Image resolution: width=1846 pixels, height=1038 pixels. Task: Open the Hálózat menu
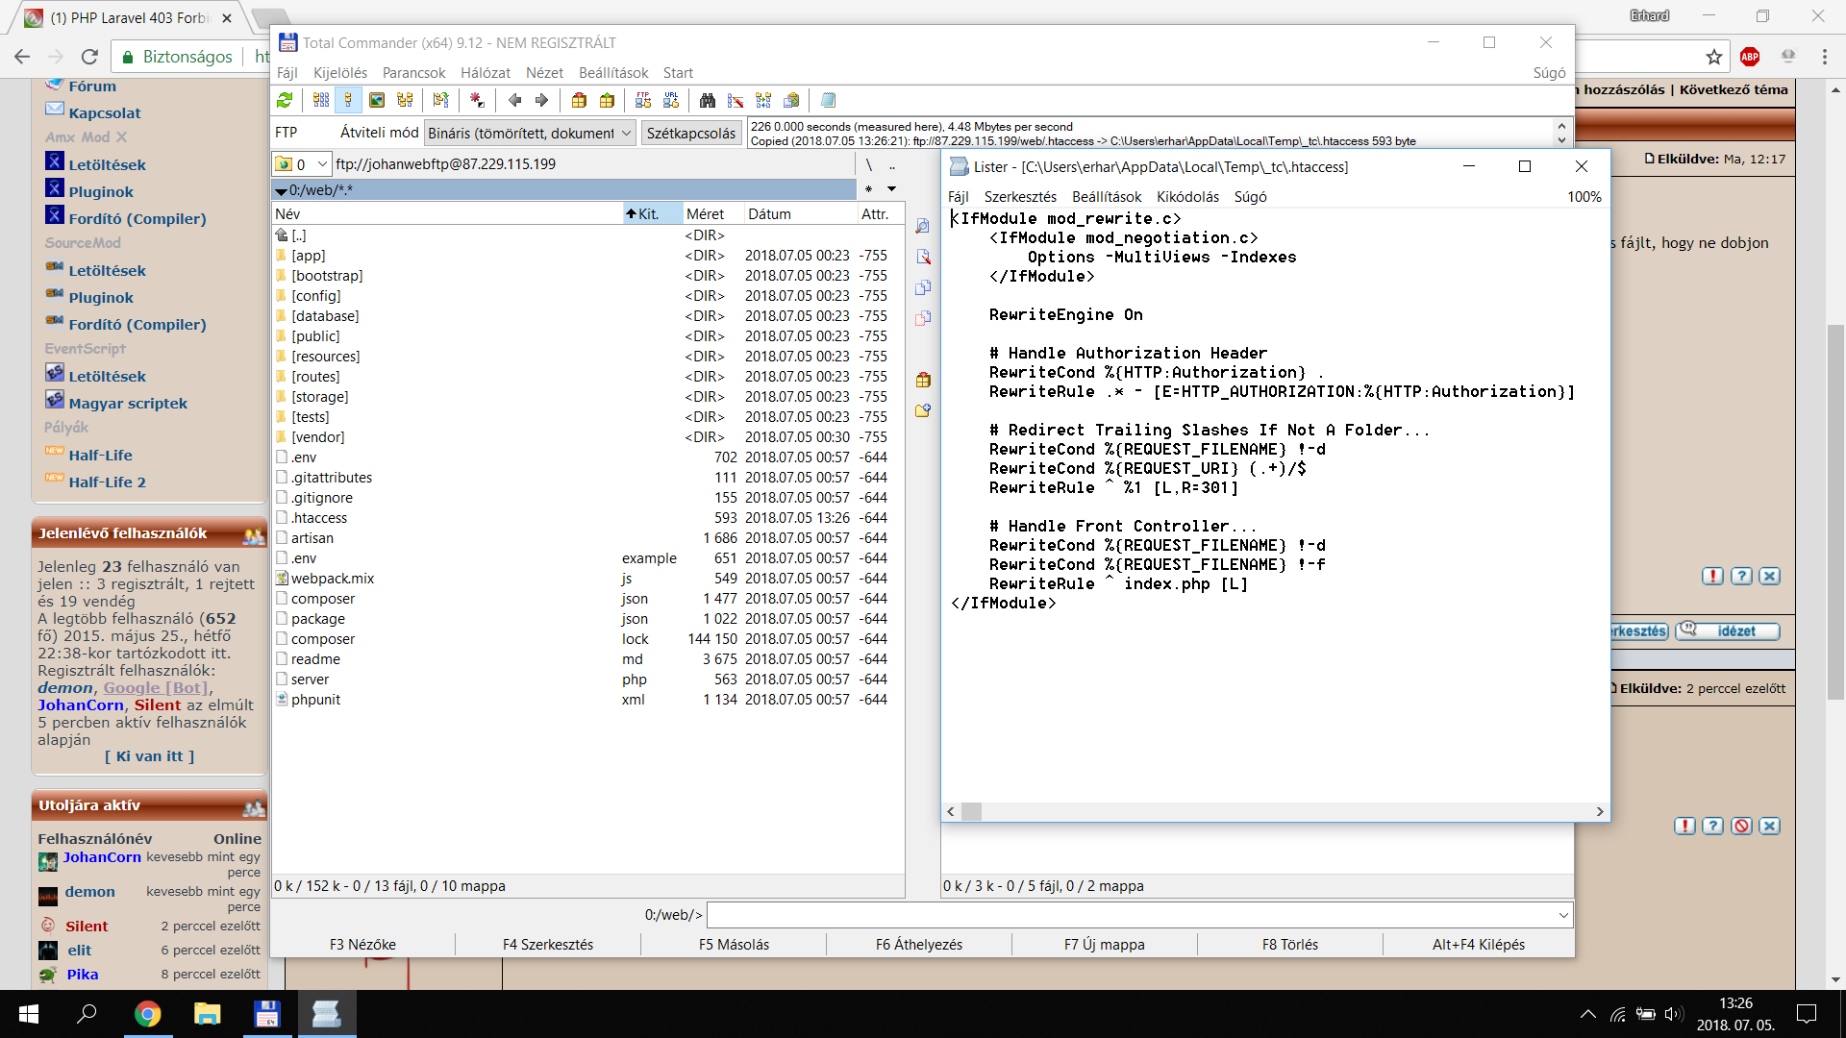click(486, 73)
